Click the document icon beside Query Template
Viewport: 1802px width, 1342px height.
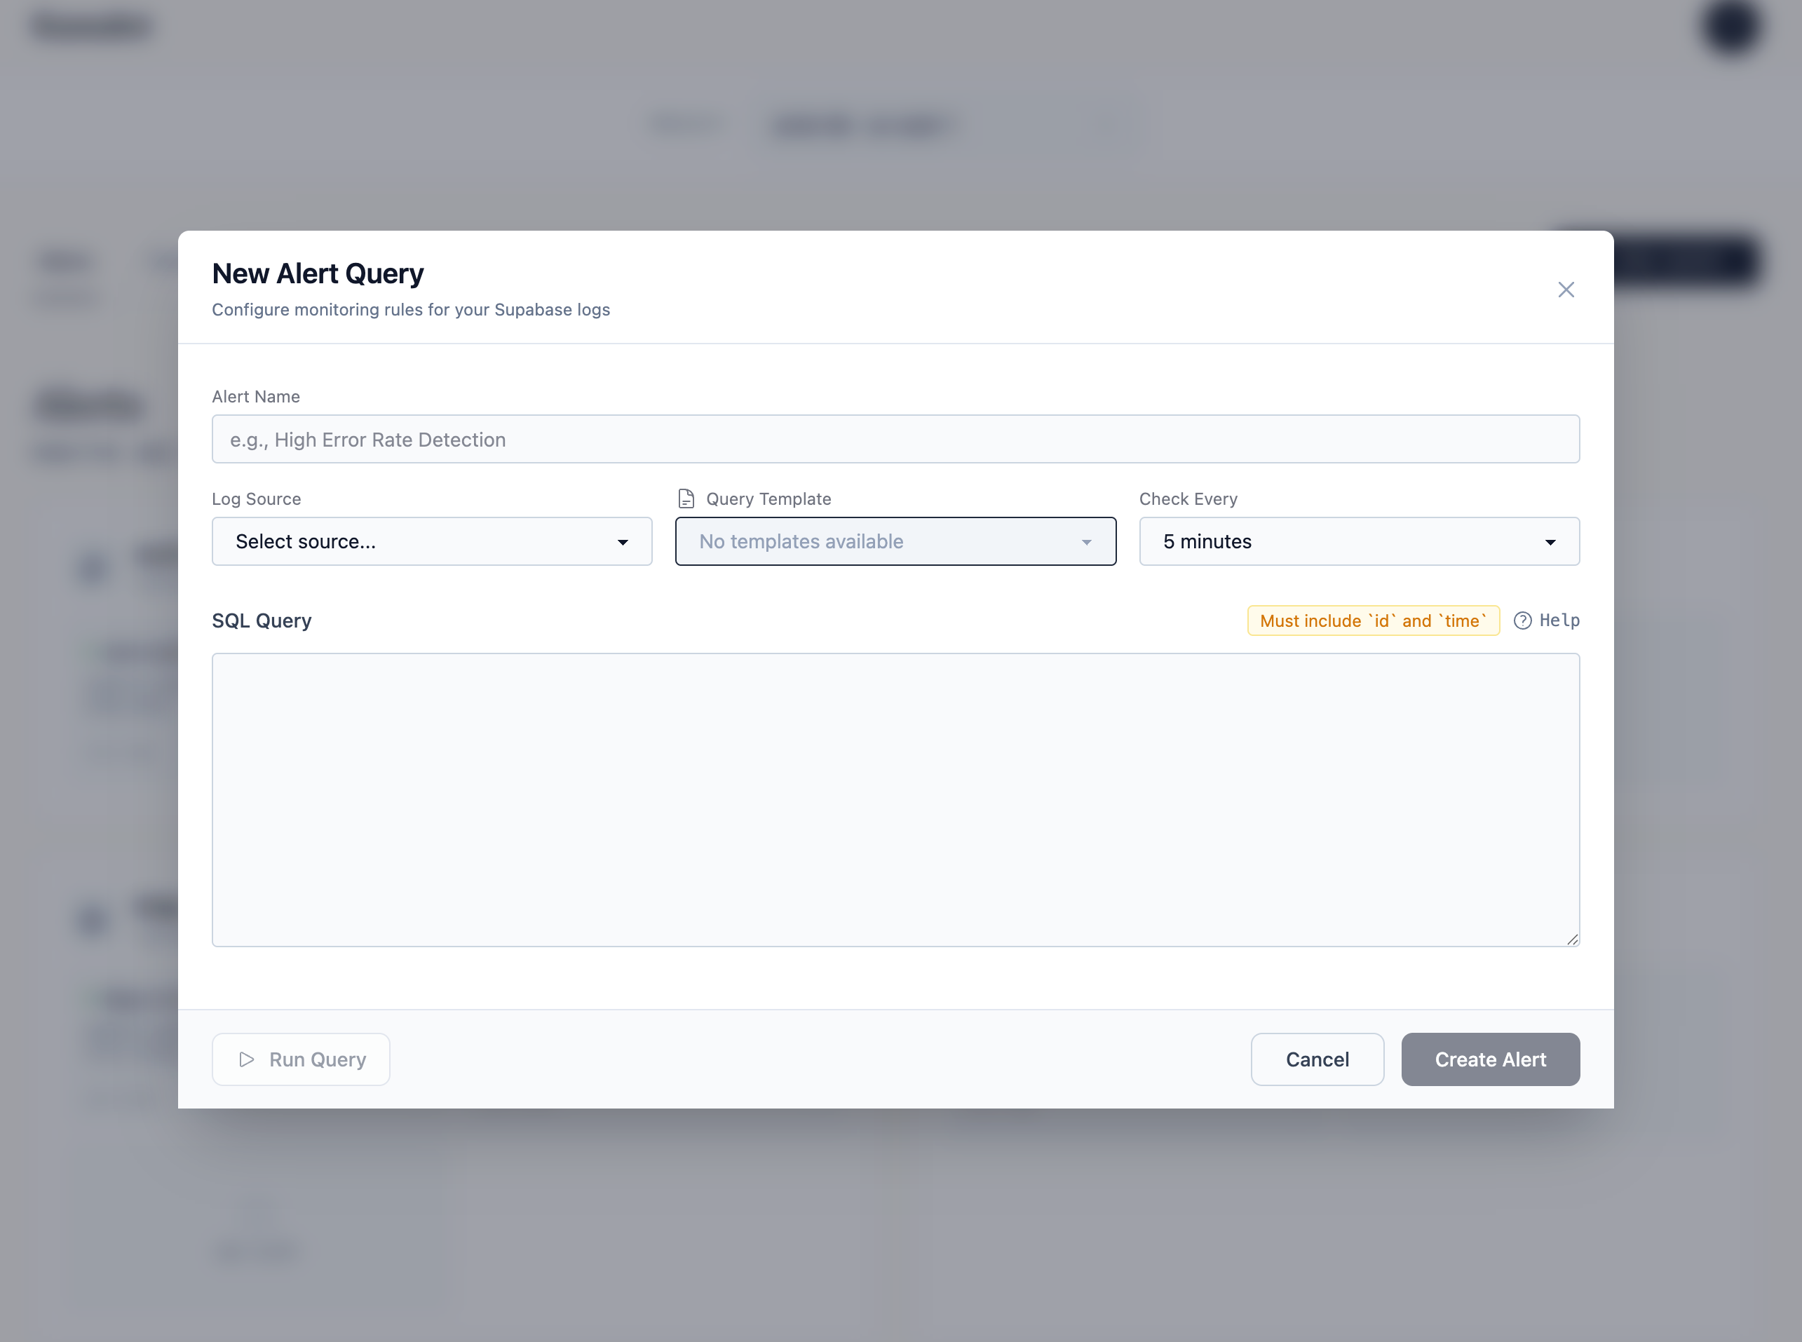[686, 498]
